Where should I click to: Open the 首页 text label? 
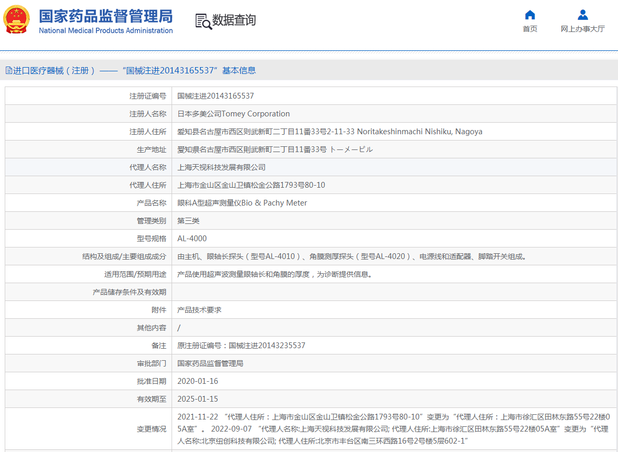click(x=530, y=29)
